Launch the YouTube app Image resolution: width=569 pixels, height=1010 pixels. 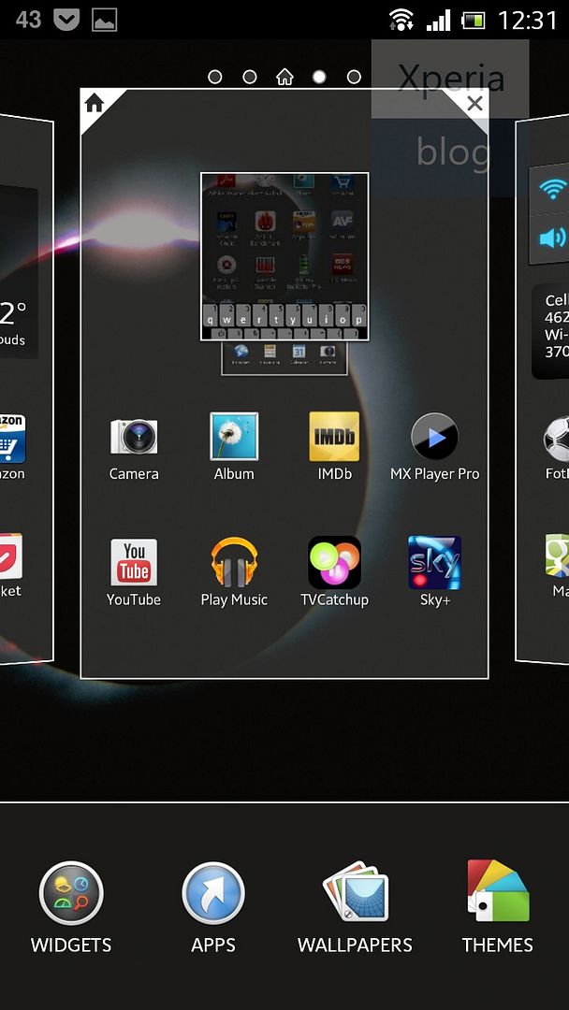point(134,572)
